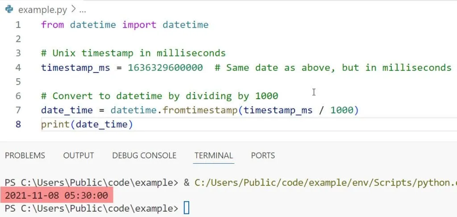Screen dimensions: 457x217
Task: Show the PORTS tab
Action: pos(263,155)
